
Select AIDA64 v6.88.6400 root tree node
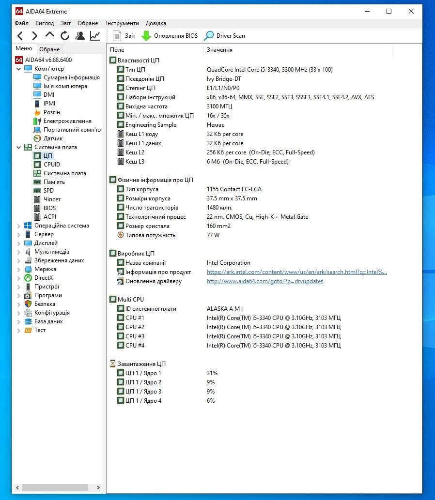pos(44,60)
